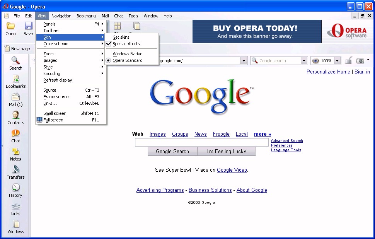
Task: Click the Open folder toolbar icon
Action: pos(10,26)
